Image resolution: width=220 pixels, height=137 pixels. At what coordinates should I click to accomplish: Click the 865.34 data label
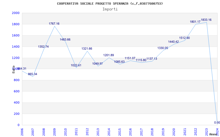(x=32, y=74)
